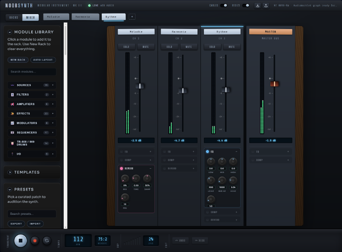Collapse the Presets section
This screenshot has height=252, width=342.
tap(9, 190)
